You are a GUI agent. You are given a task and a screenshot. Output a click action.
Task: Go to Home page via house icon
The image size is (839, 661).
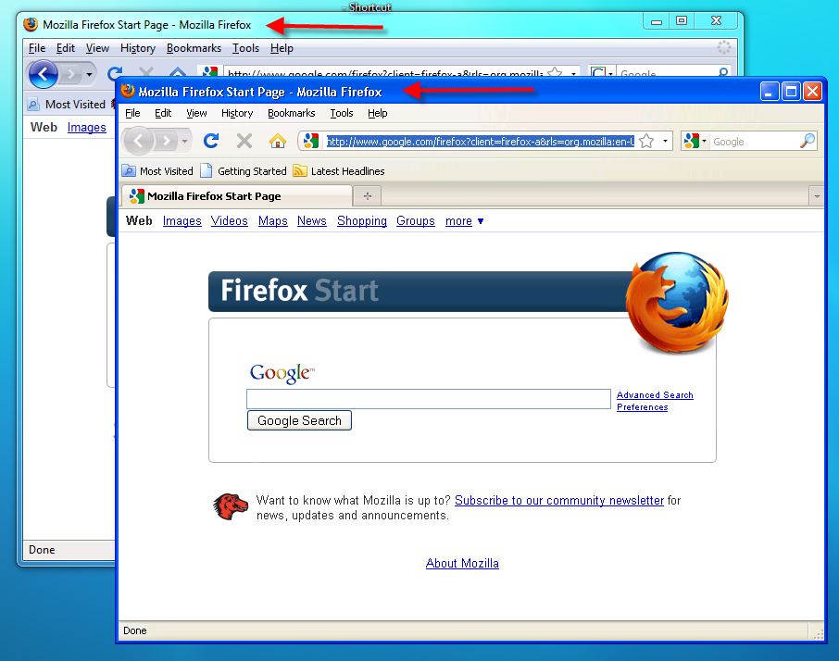tap(277, 141)
